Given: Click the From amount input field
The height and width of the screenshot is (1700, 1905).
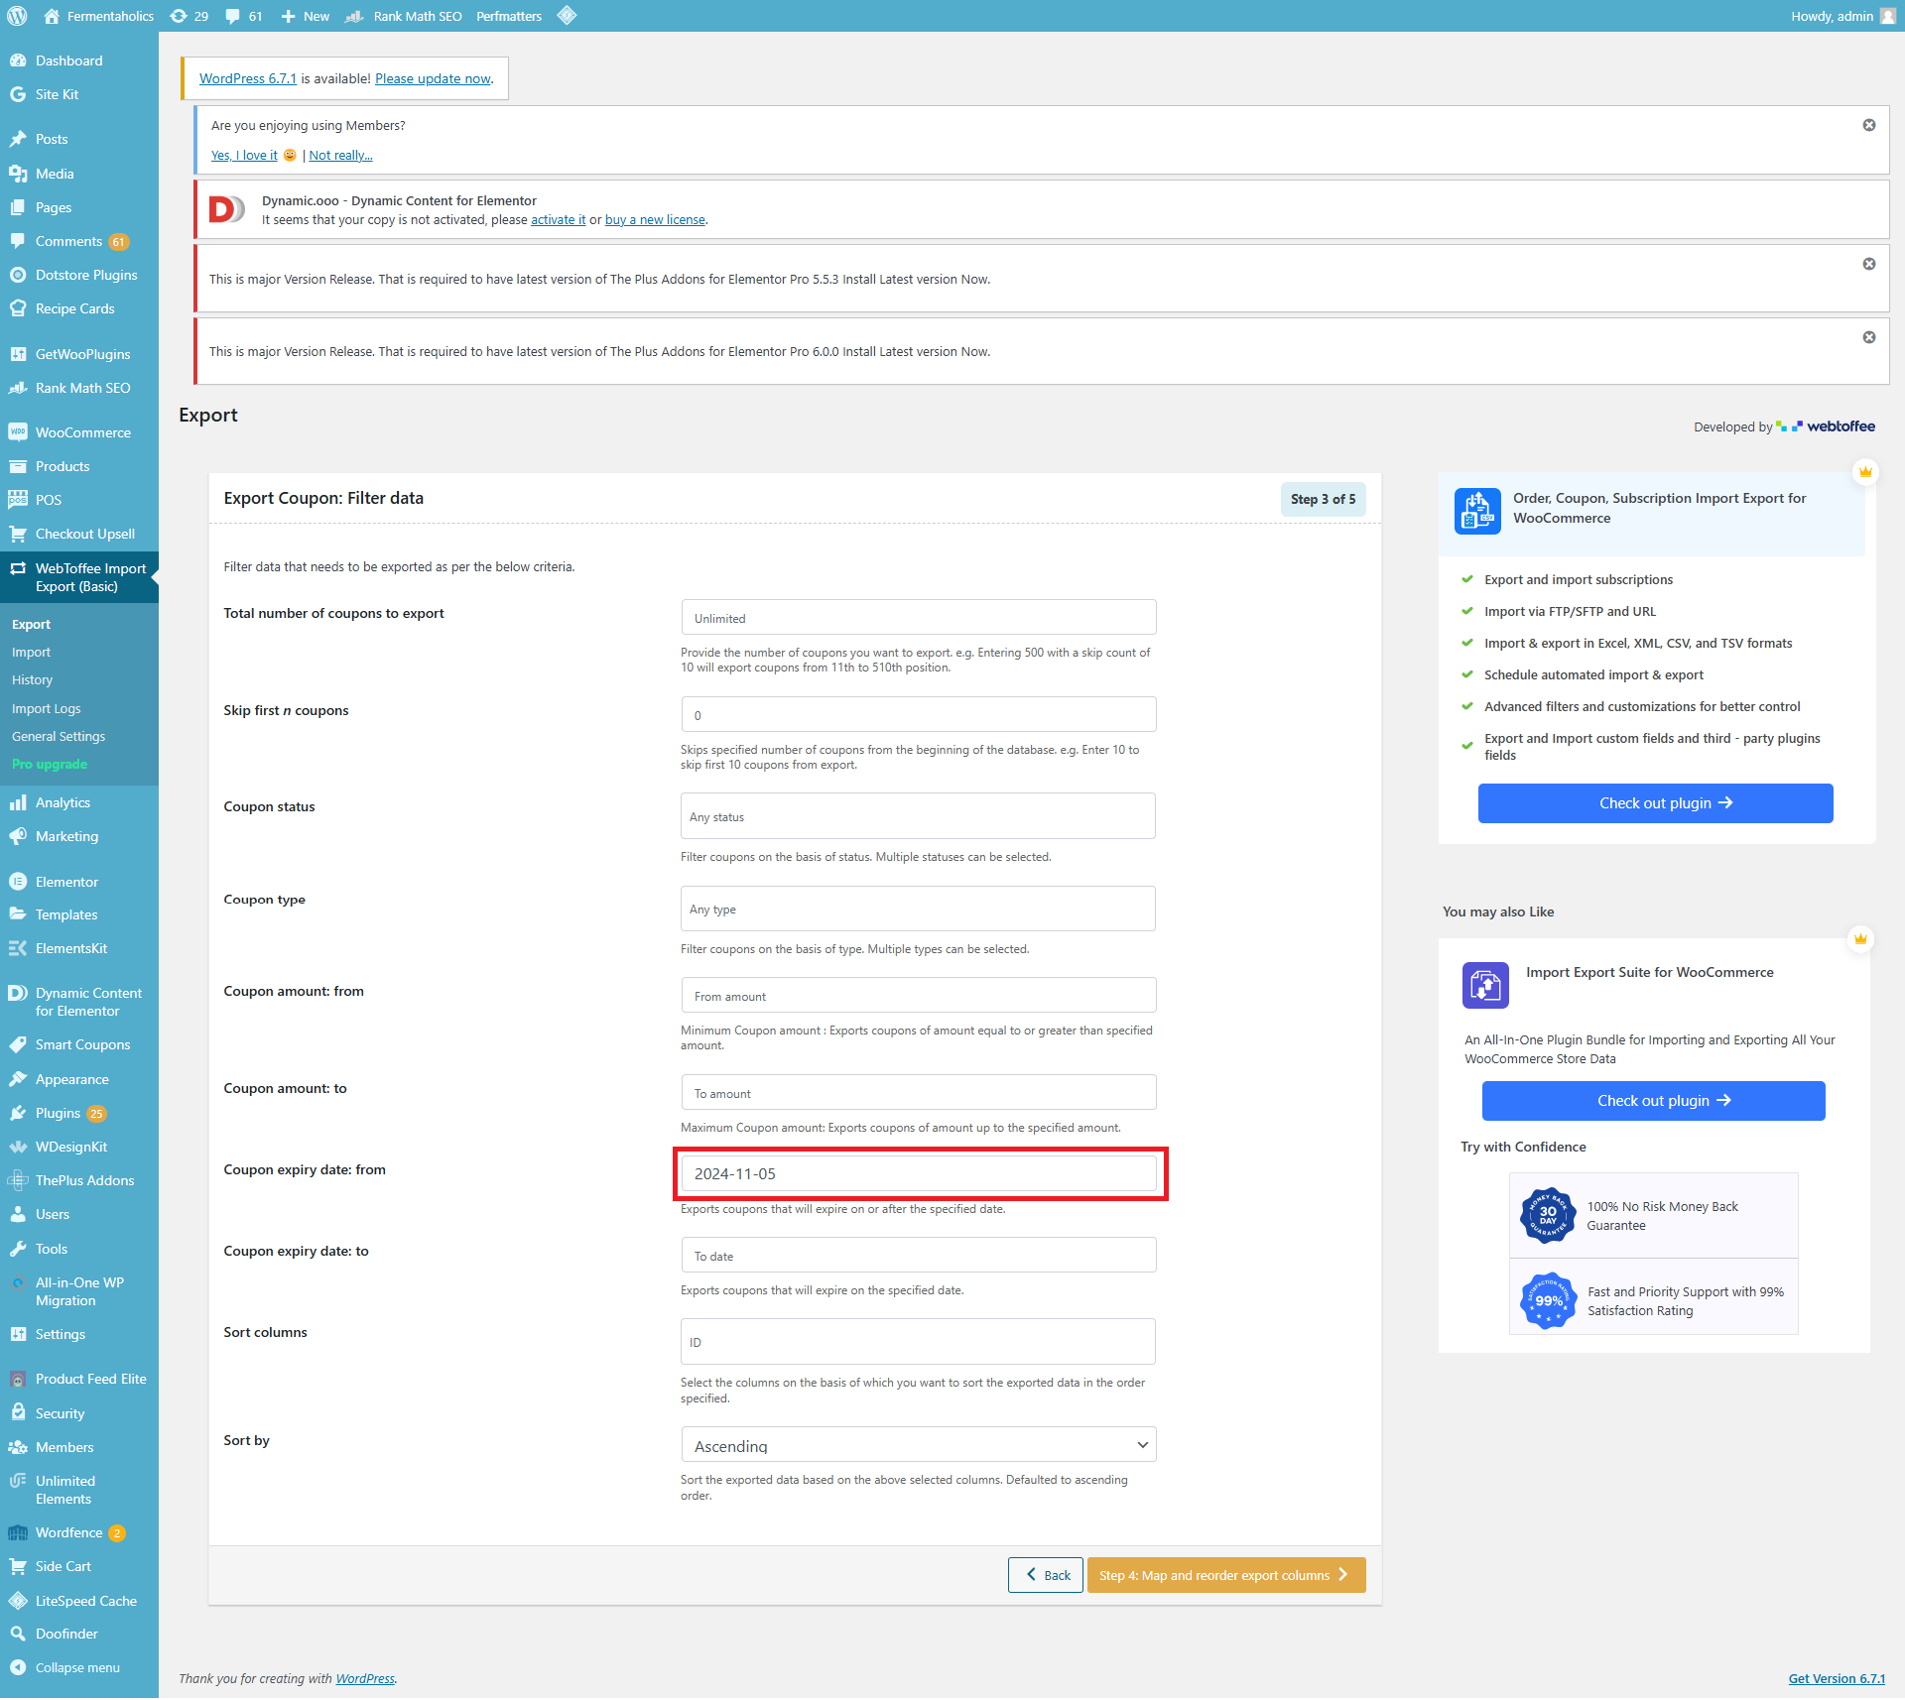Looking at the screenshot, I should (x=919, y=996).
